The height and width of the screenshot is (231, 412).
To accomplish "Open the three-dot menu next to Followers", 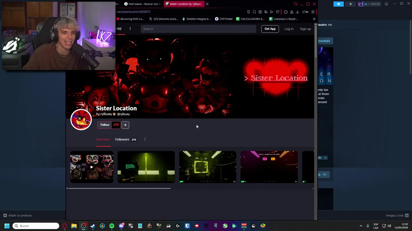I will pos(145,139).
